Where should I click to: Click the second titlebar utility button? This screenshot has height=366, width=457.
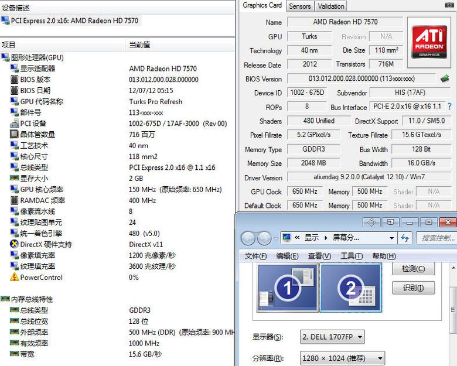(390, 223)
